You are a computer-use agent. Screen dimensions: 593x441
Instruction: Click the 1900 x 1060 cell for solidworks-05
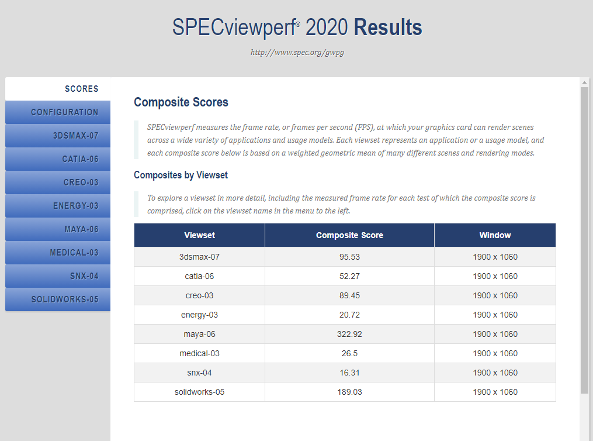(x=495, y=392)
